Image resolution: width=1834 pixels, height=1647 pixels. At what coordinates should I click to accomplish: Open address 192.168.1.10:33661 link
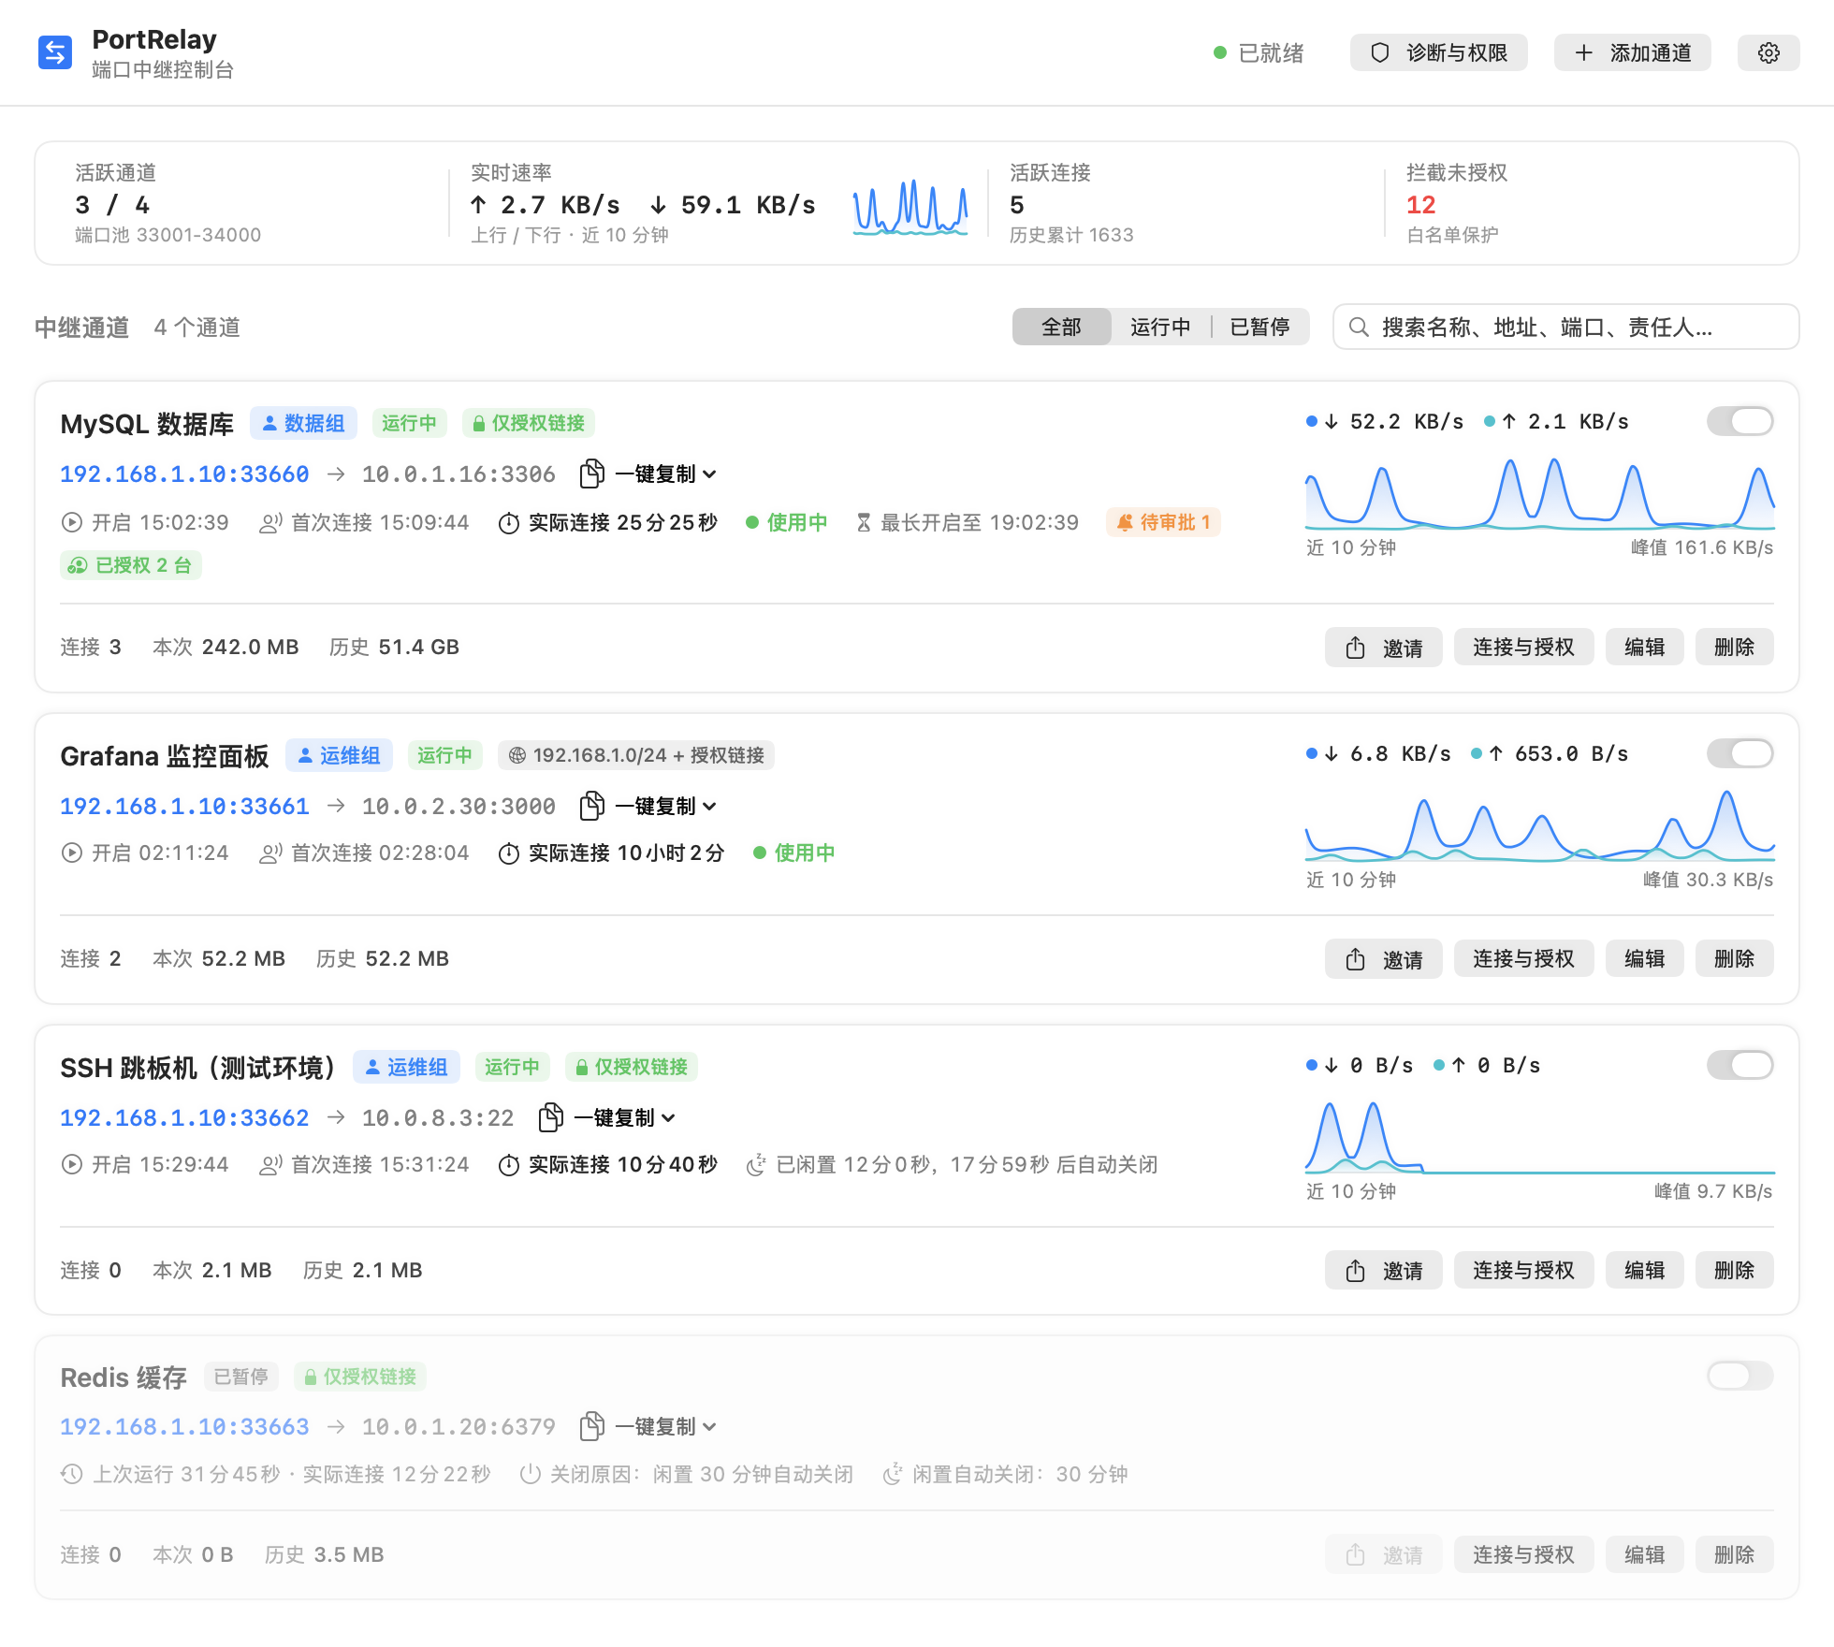[x=184, y=807]
